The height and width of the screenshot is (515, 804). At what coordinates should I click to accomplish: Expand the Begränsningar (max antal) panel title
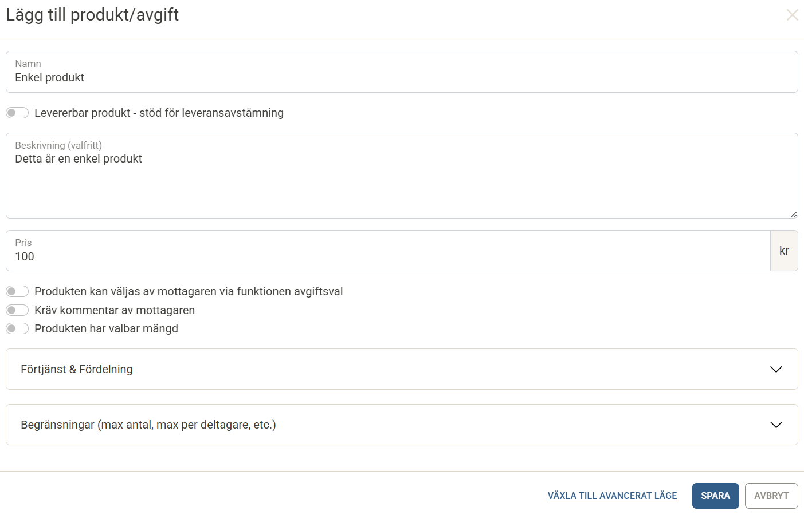(148, 425)
